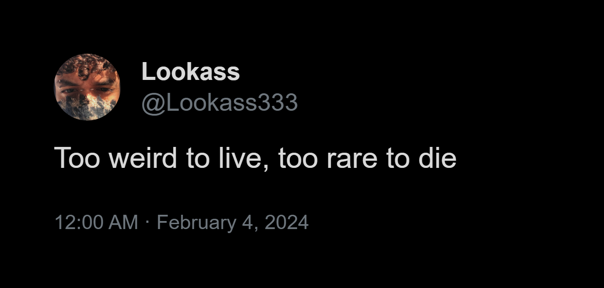The width and height of the screenshot is (604, 288).
Task: Open the Lookass display name
Action: point(191,72)
